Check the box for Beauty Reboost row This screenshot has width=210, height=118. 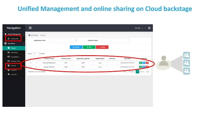click(31, 67)
